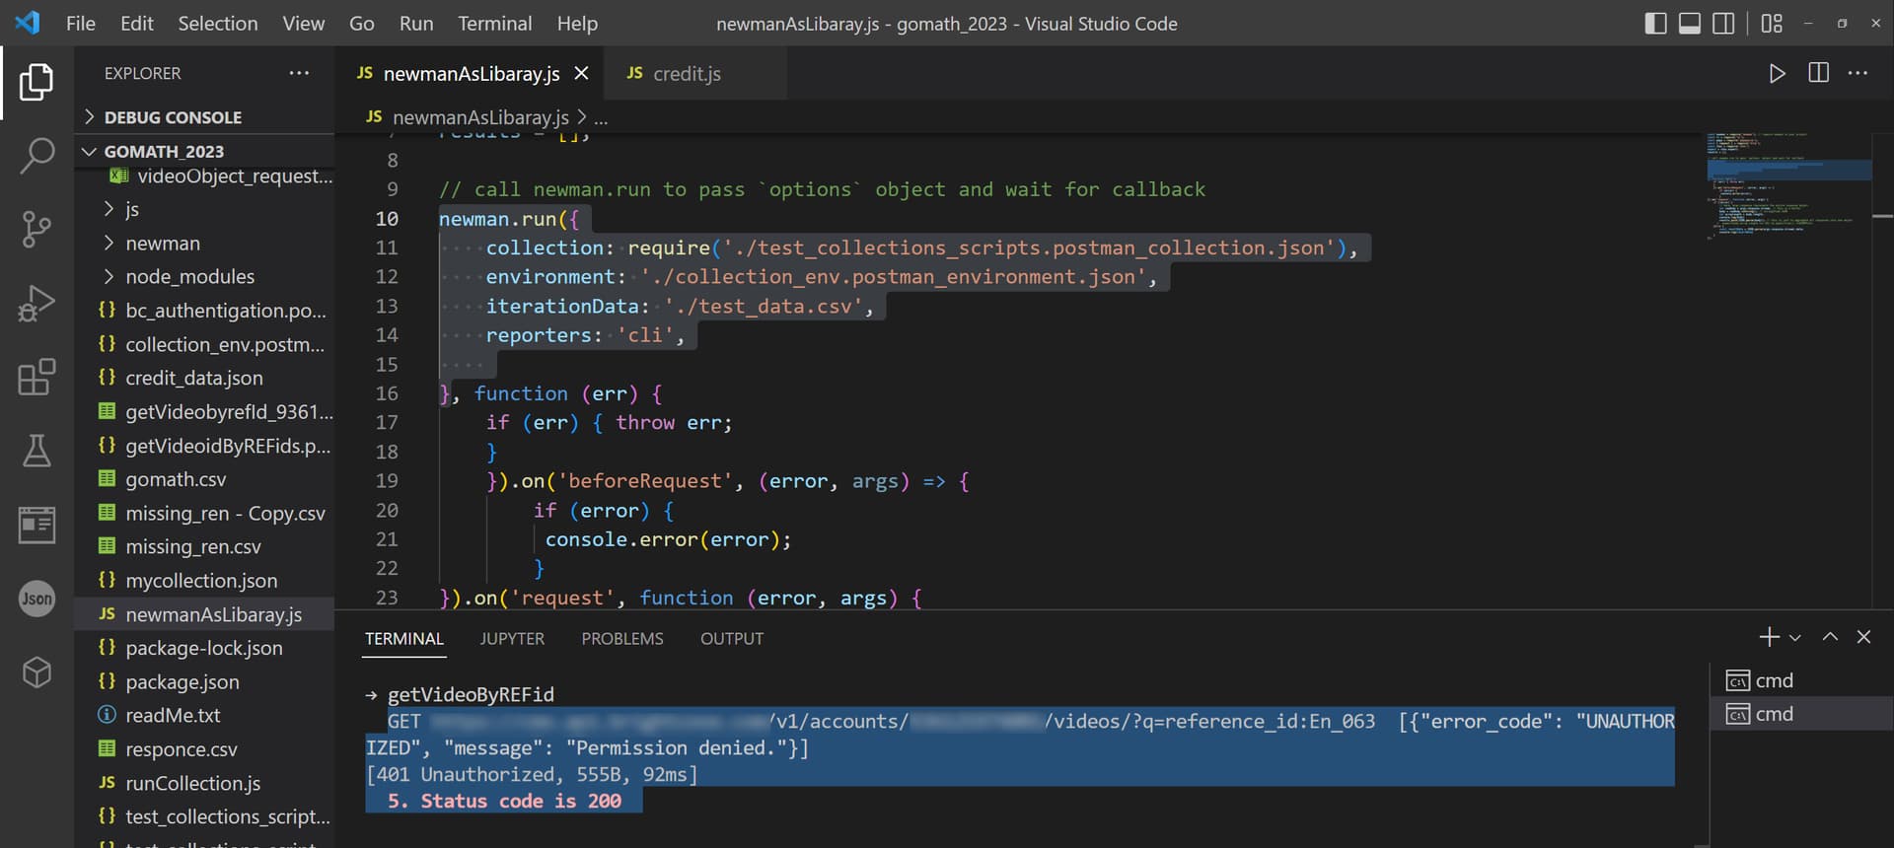Open the Help menu

coord(577,23)
